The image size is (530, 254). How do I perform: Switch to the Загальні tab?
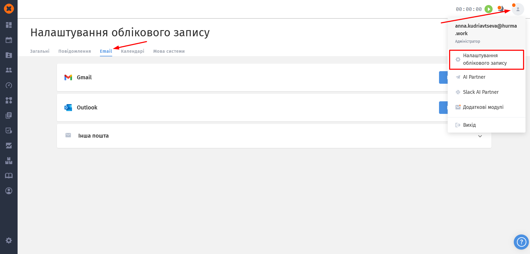click(x=40, y=51)
